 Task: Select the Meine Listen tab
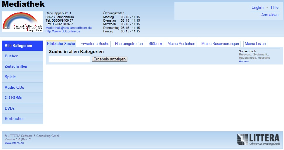tap(255, 44)
